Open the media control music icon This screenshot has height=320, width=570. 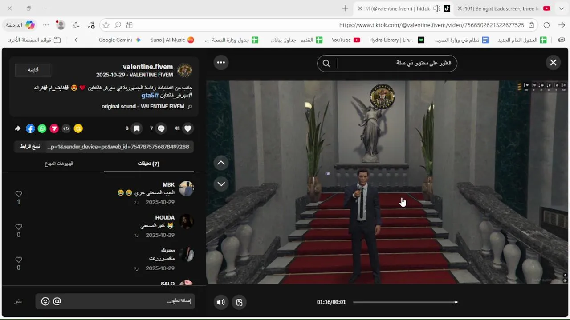pos(91,25)
